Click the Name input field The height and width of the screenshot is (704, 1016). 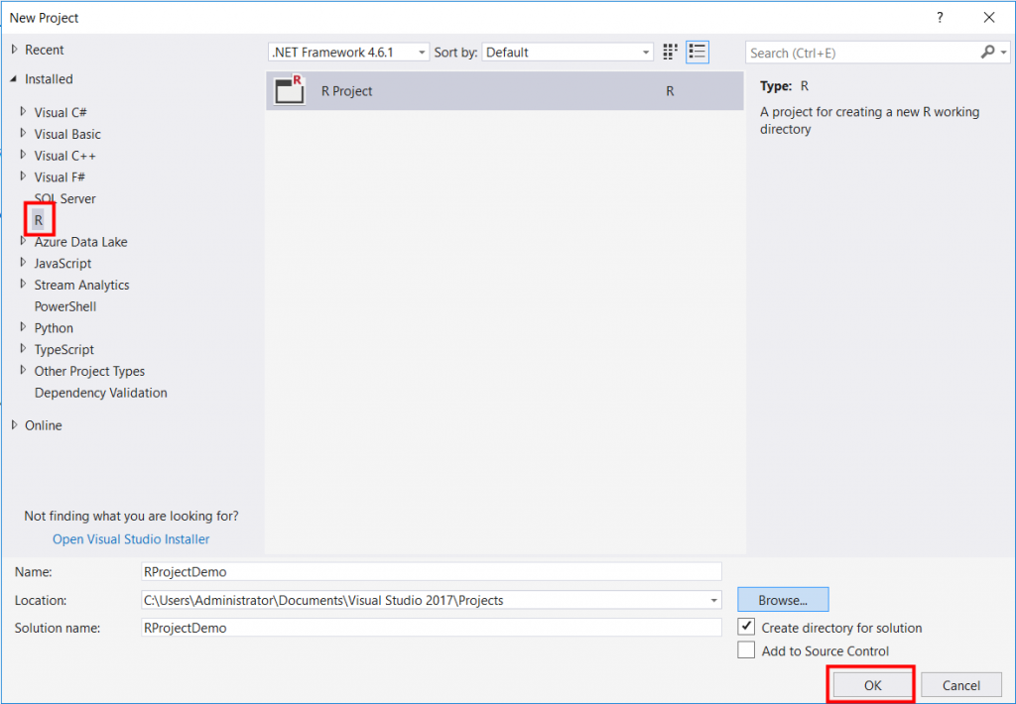tap(431, 572)
